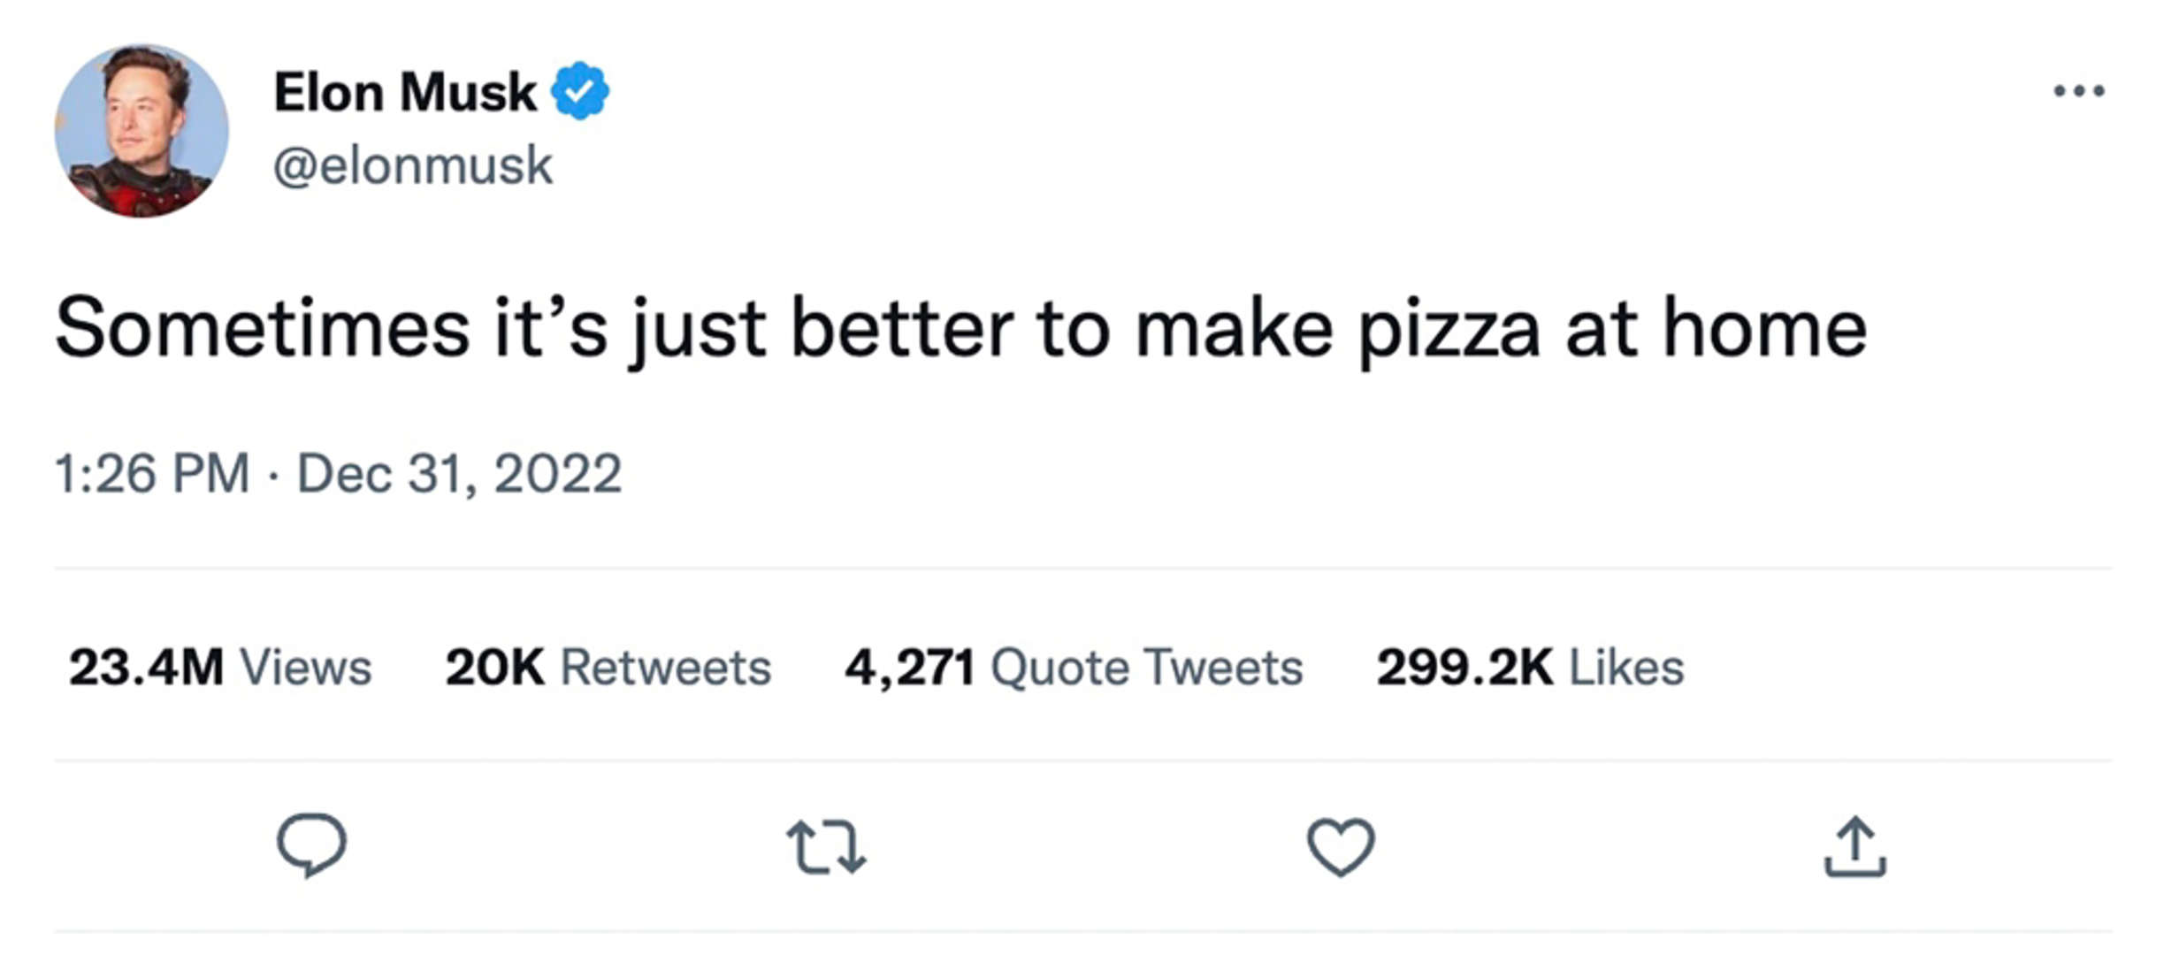Open the @elonmusk handle link

coord(413,165)
